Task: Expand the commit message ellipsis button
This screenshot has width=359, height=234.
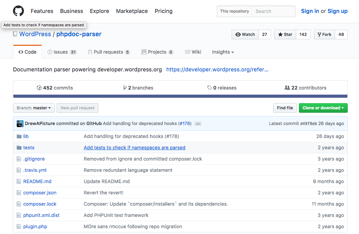Action: tap(198, 124)
